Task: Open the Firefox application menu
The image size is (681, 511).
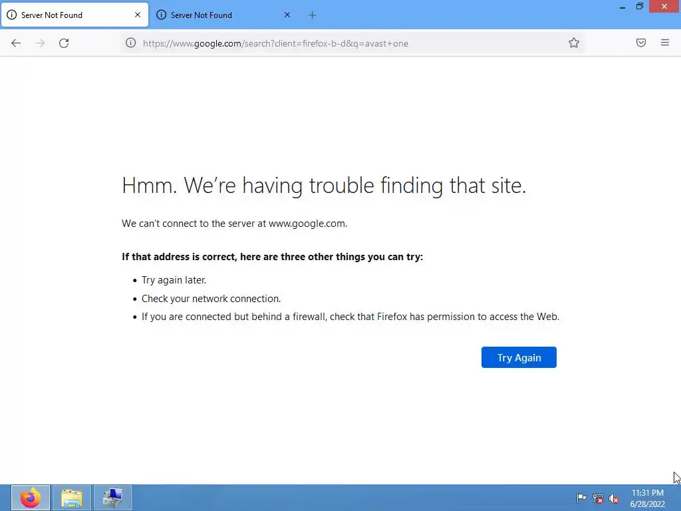Action: 665,43
